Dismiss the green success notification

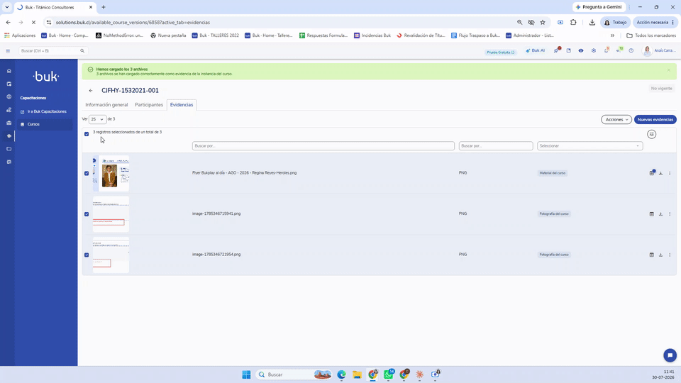point(669,70)
